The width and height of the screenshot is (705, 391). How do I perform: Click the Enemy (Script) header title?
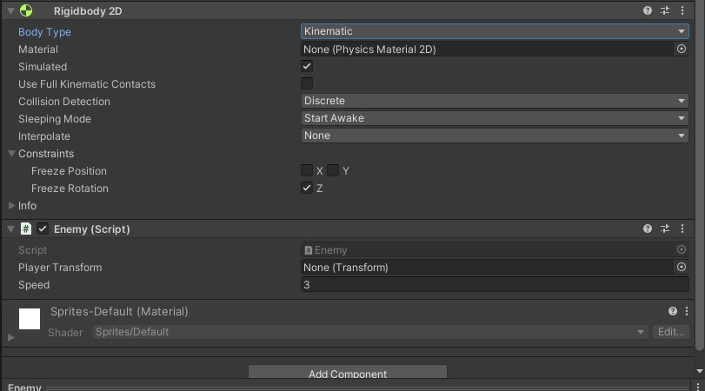tap(92, 229)
